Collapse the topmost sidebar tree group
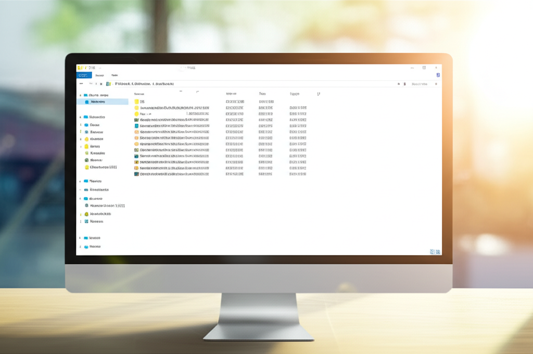 (80, 95)
